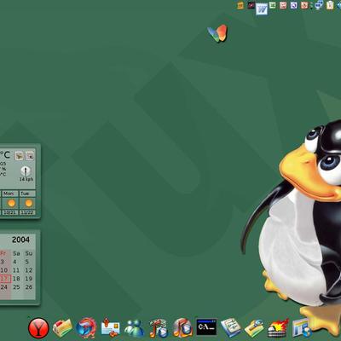Click the wind compass showing 14 kph
Image resolution: width=341 pixels, height=341 pixels.
[26, 170]
